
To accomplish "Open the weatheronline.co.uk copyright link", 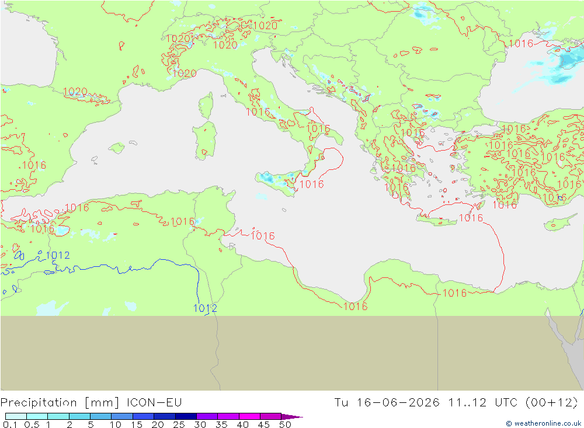I will [x=543, y=423].
